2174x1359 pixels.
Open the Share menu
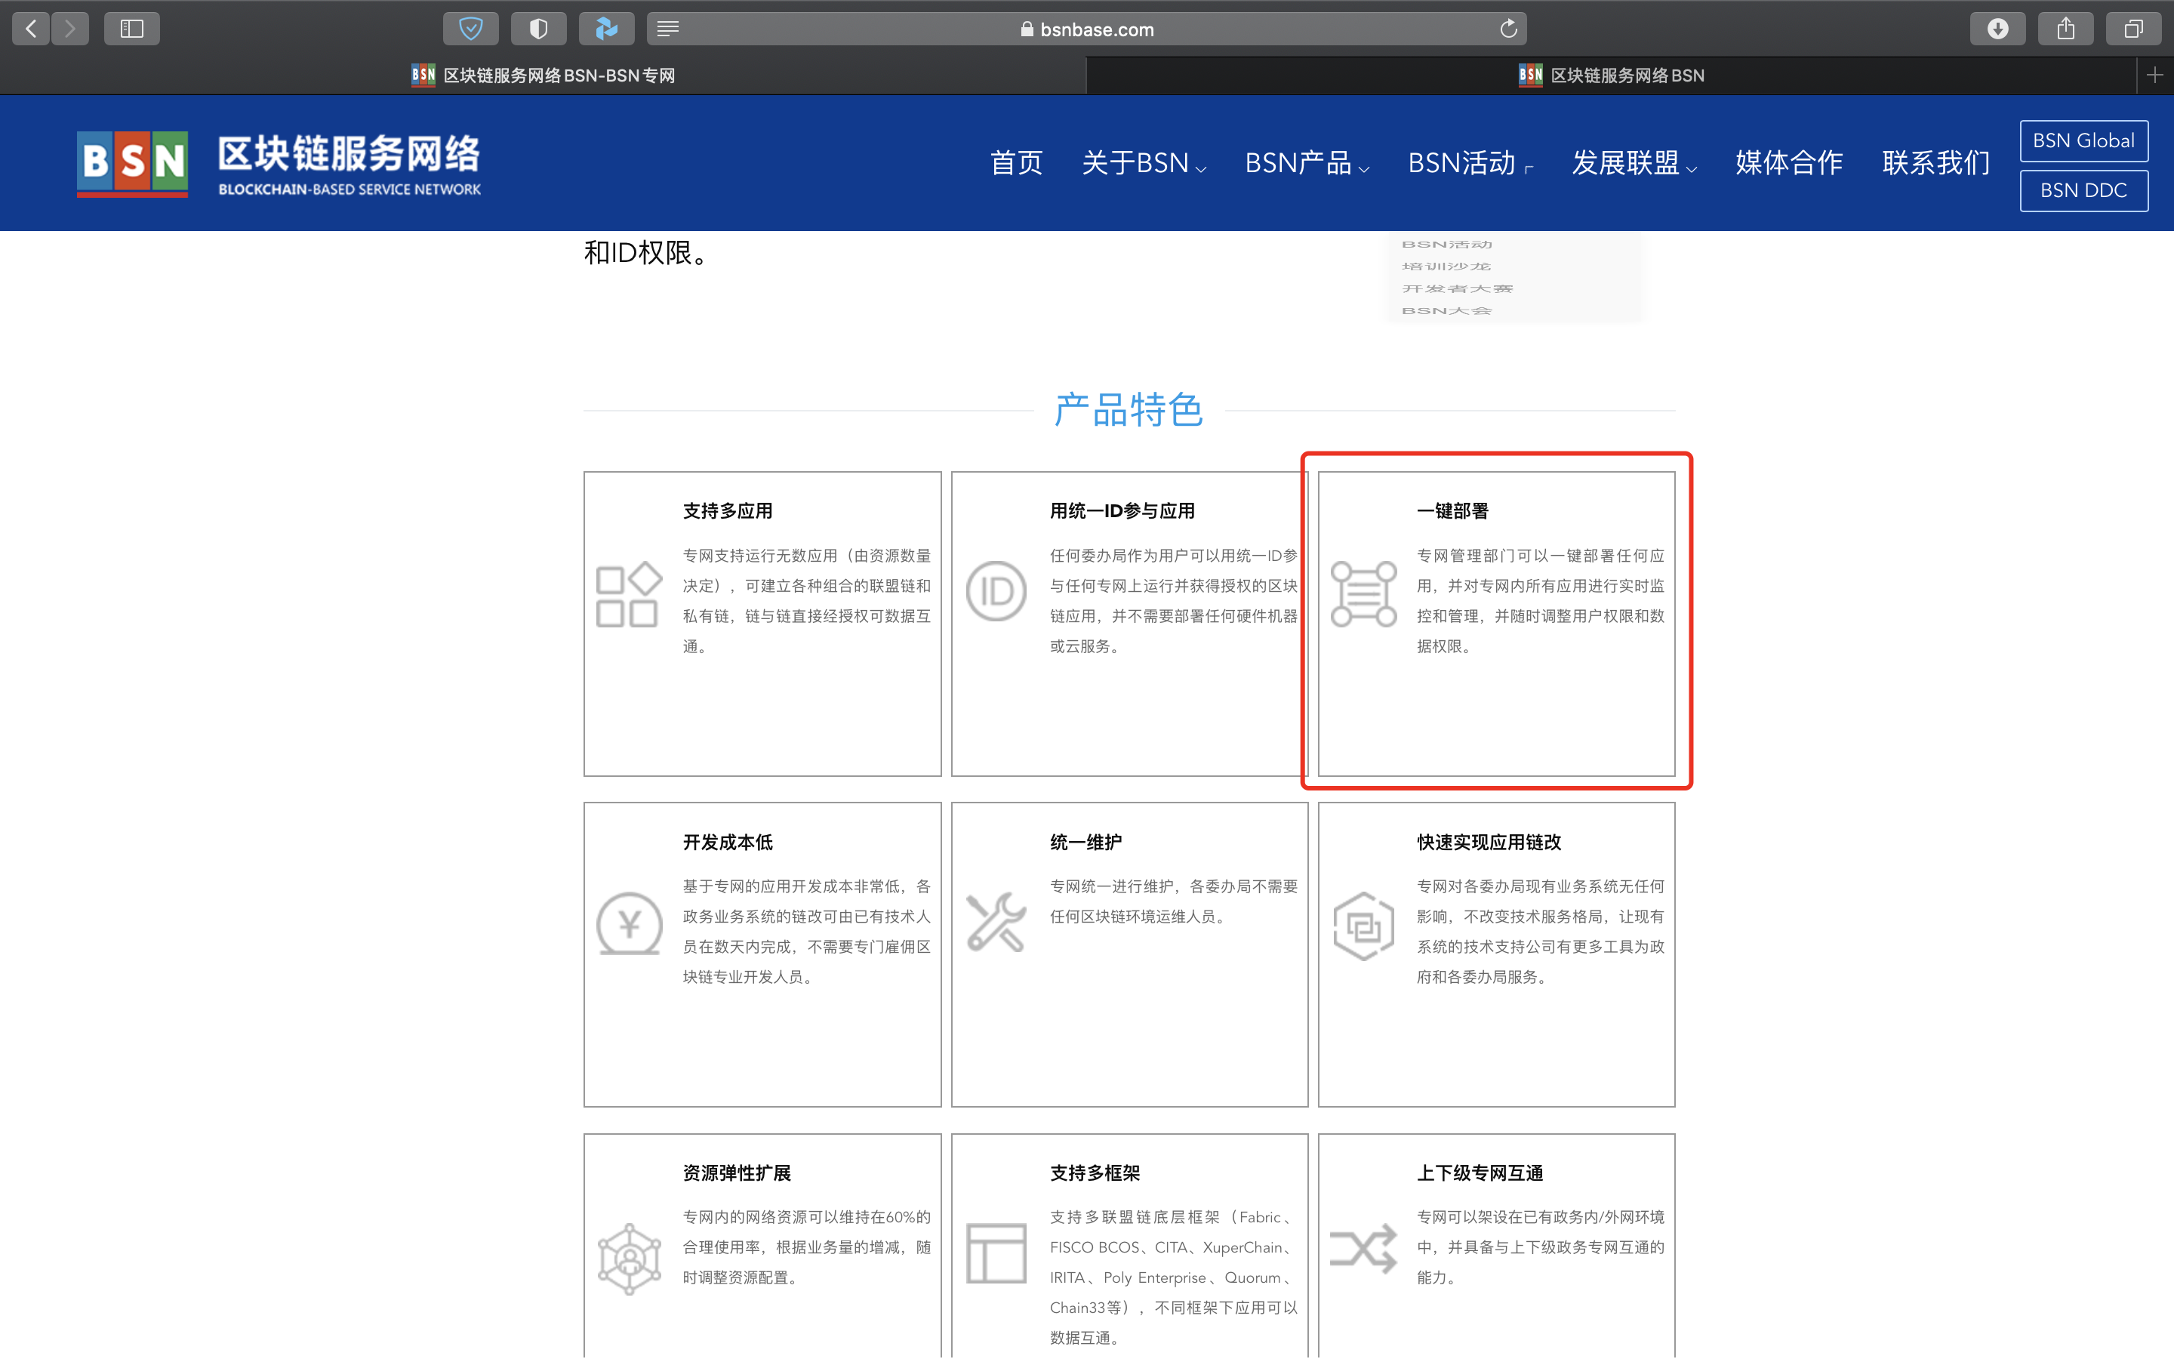click(2066, 29)
